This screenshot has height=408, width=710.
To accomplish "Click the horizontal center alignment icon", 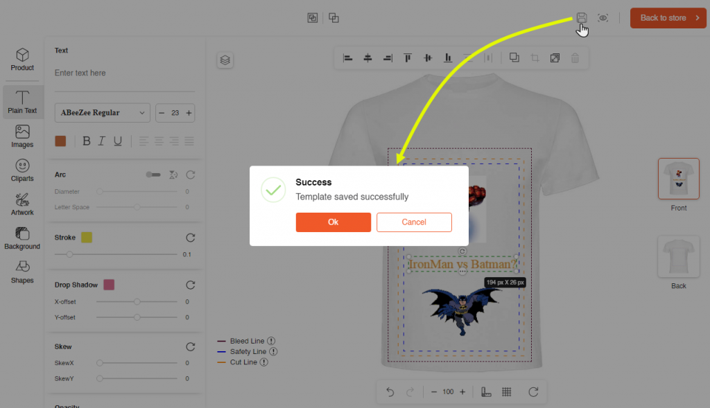I will tap(367, 58).
